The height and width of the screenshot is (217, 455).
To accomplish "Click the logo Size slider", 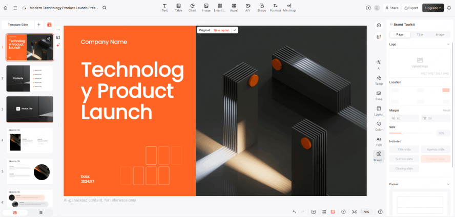I will click(410, 133).
